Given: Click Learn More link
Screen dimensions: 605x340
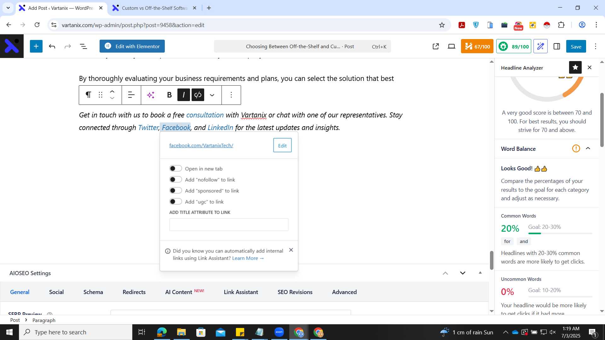Looking at the screenshot, I should 248,258.
